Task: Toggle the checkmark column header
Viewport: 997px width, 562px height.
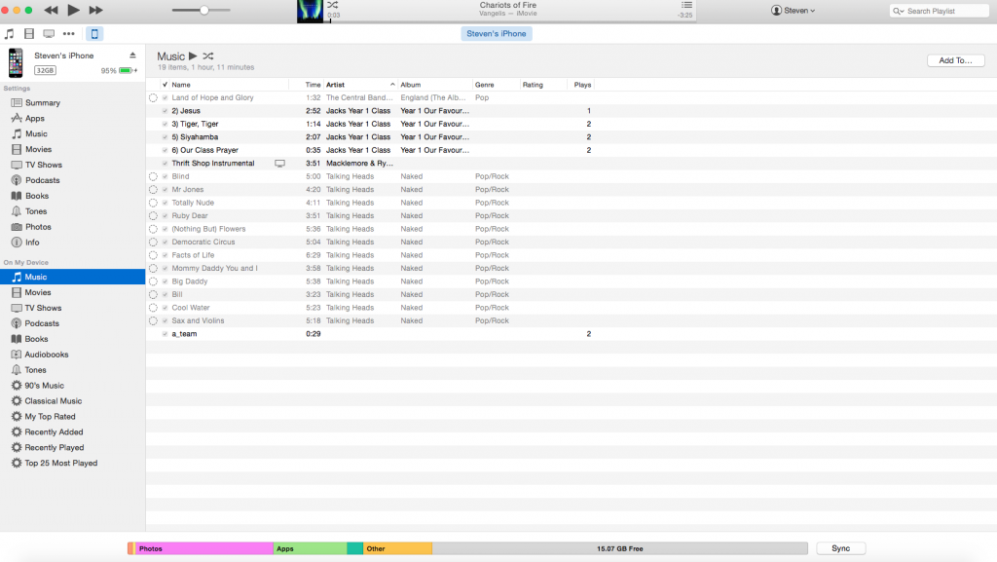Action: click(165, 85)
